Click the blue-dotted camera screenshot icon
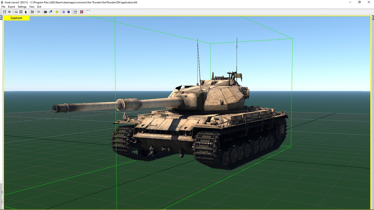Image resolution: width=374 pixels, height=210 pixels. tap(50, 12)
